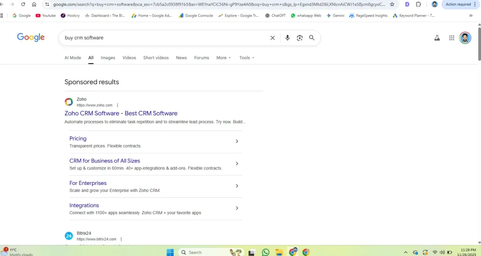Select the All results tab
481x256 pixels.
[x=91, y=58]
